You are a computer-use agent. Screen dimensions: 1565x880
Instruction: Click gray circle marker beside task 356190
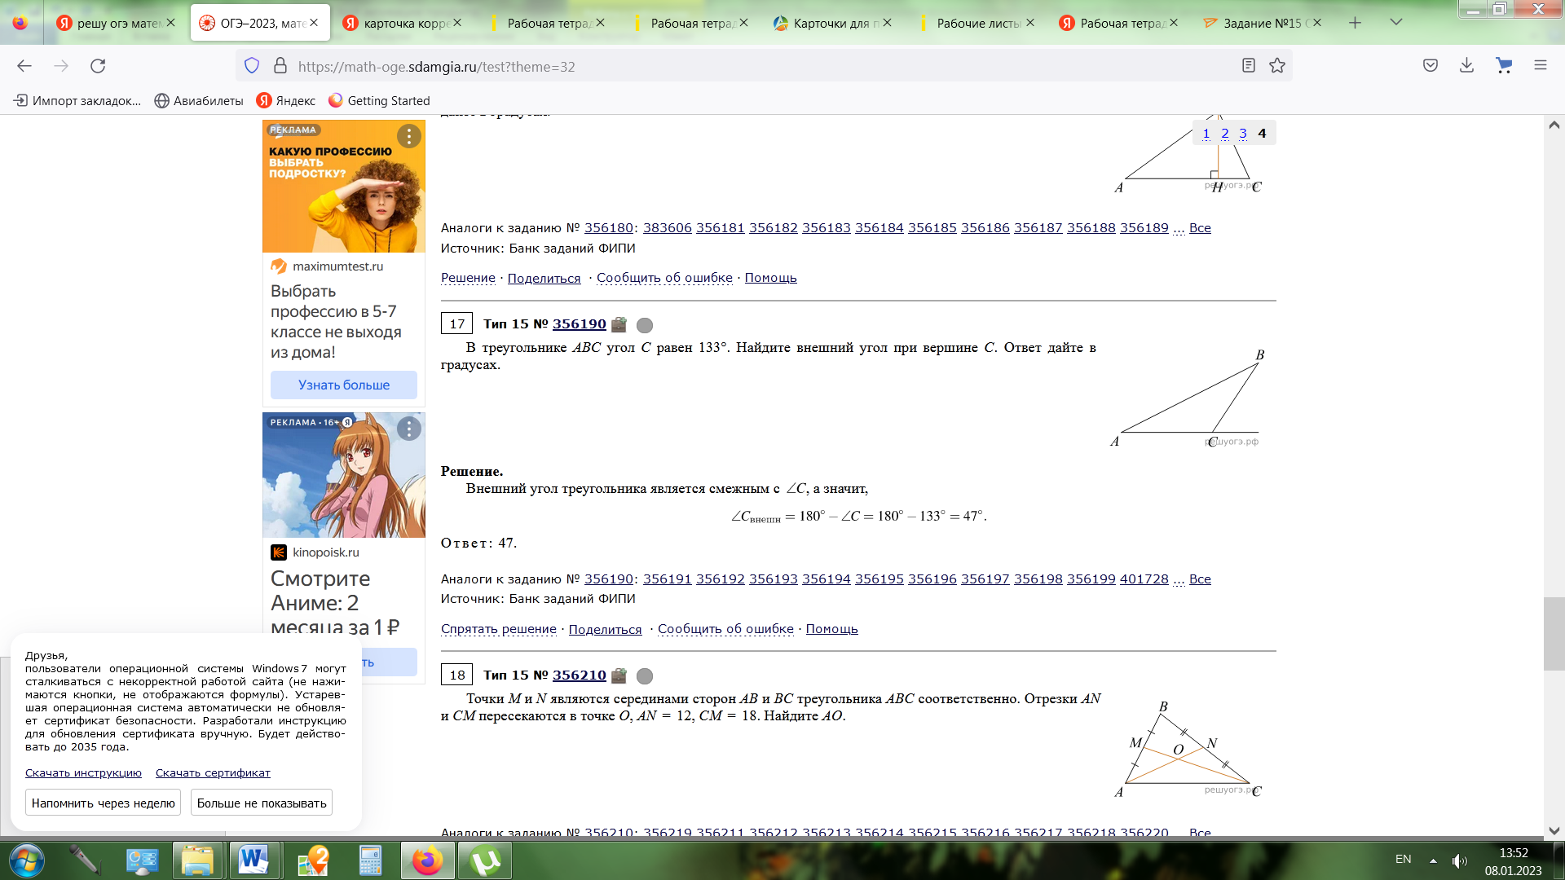[645, 325]
